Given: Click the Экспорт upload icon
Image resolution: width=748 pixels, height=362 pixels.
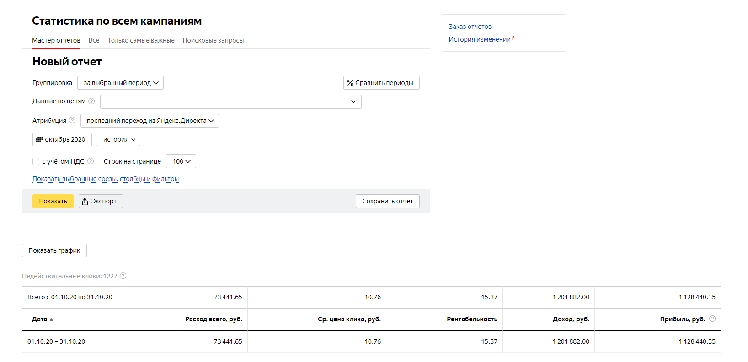Looking at the screenshot, I should click(85, 201).
